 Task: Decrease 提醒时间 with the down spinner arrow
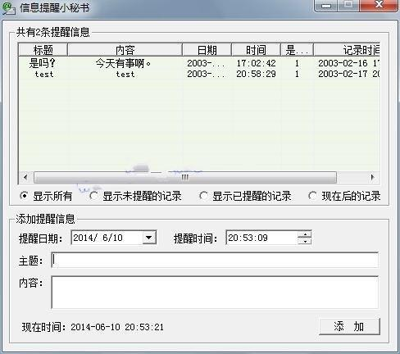tap(304, 241)
